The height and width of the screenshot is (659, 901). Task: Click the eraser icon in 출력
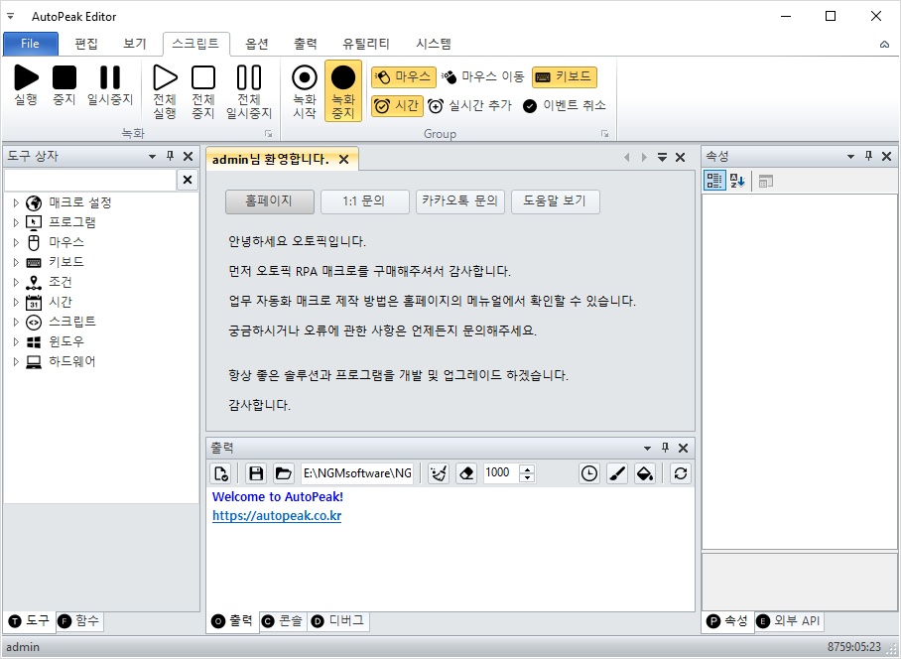point(466,473)
